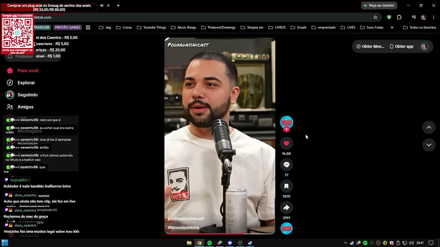Mute the tab using the speaker icon
440x247 pixels.
click(101, 5)
